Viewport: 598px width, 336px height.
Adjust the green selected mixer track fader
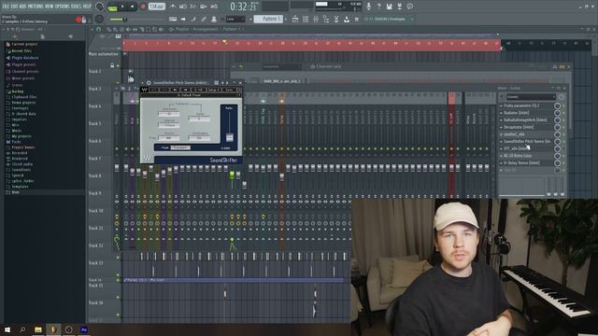(x=232, y=175)
